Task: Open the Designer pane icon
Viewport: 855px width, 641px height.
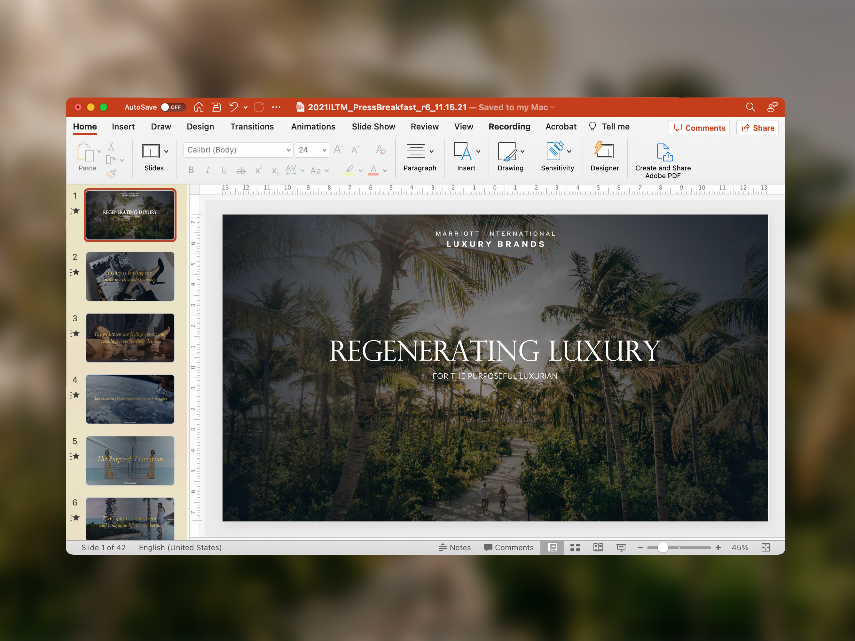Action: pos(604,151)
